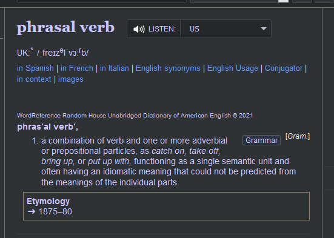The height and width of the screenshot is (238, 334).
Task: Click the Etymology box
Action: pos(166,206)
